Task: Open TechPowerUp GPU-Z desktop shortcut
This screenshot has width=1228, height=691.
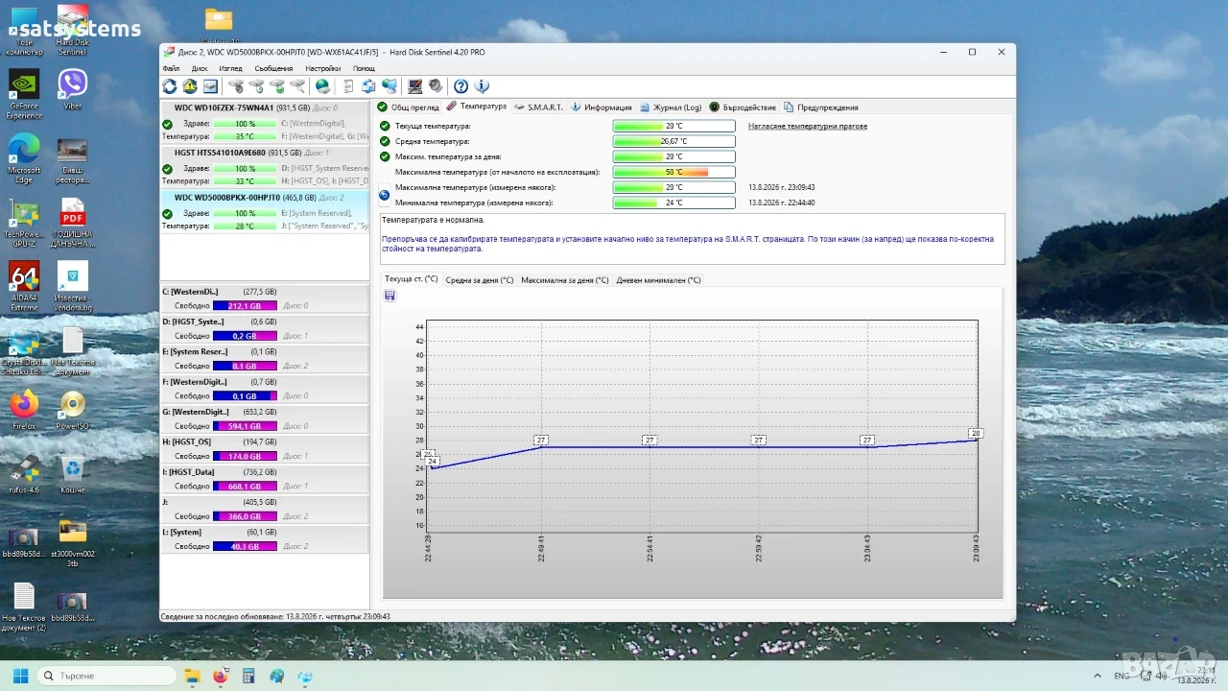Action: click(x=24, y=224)
